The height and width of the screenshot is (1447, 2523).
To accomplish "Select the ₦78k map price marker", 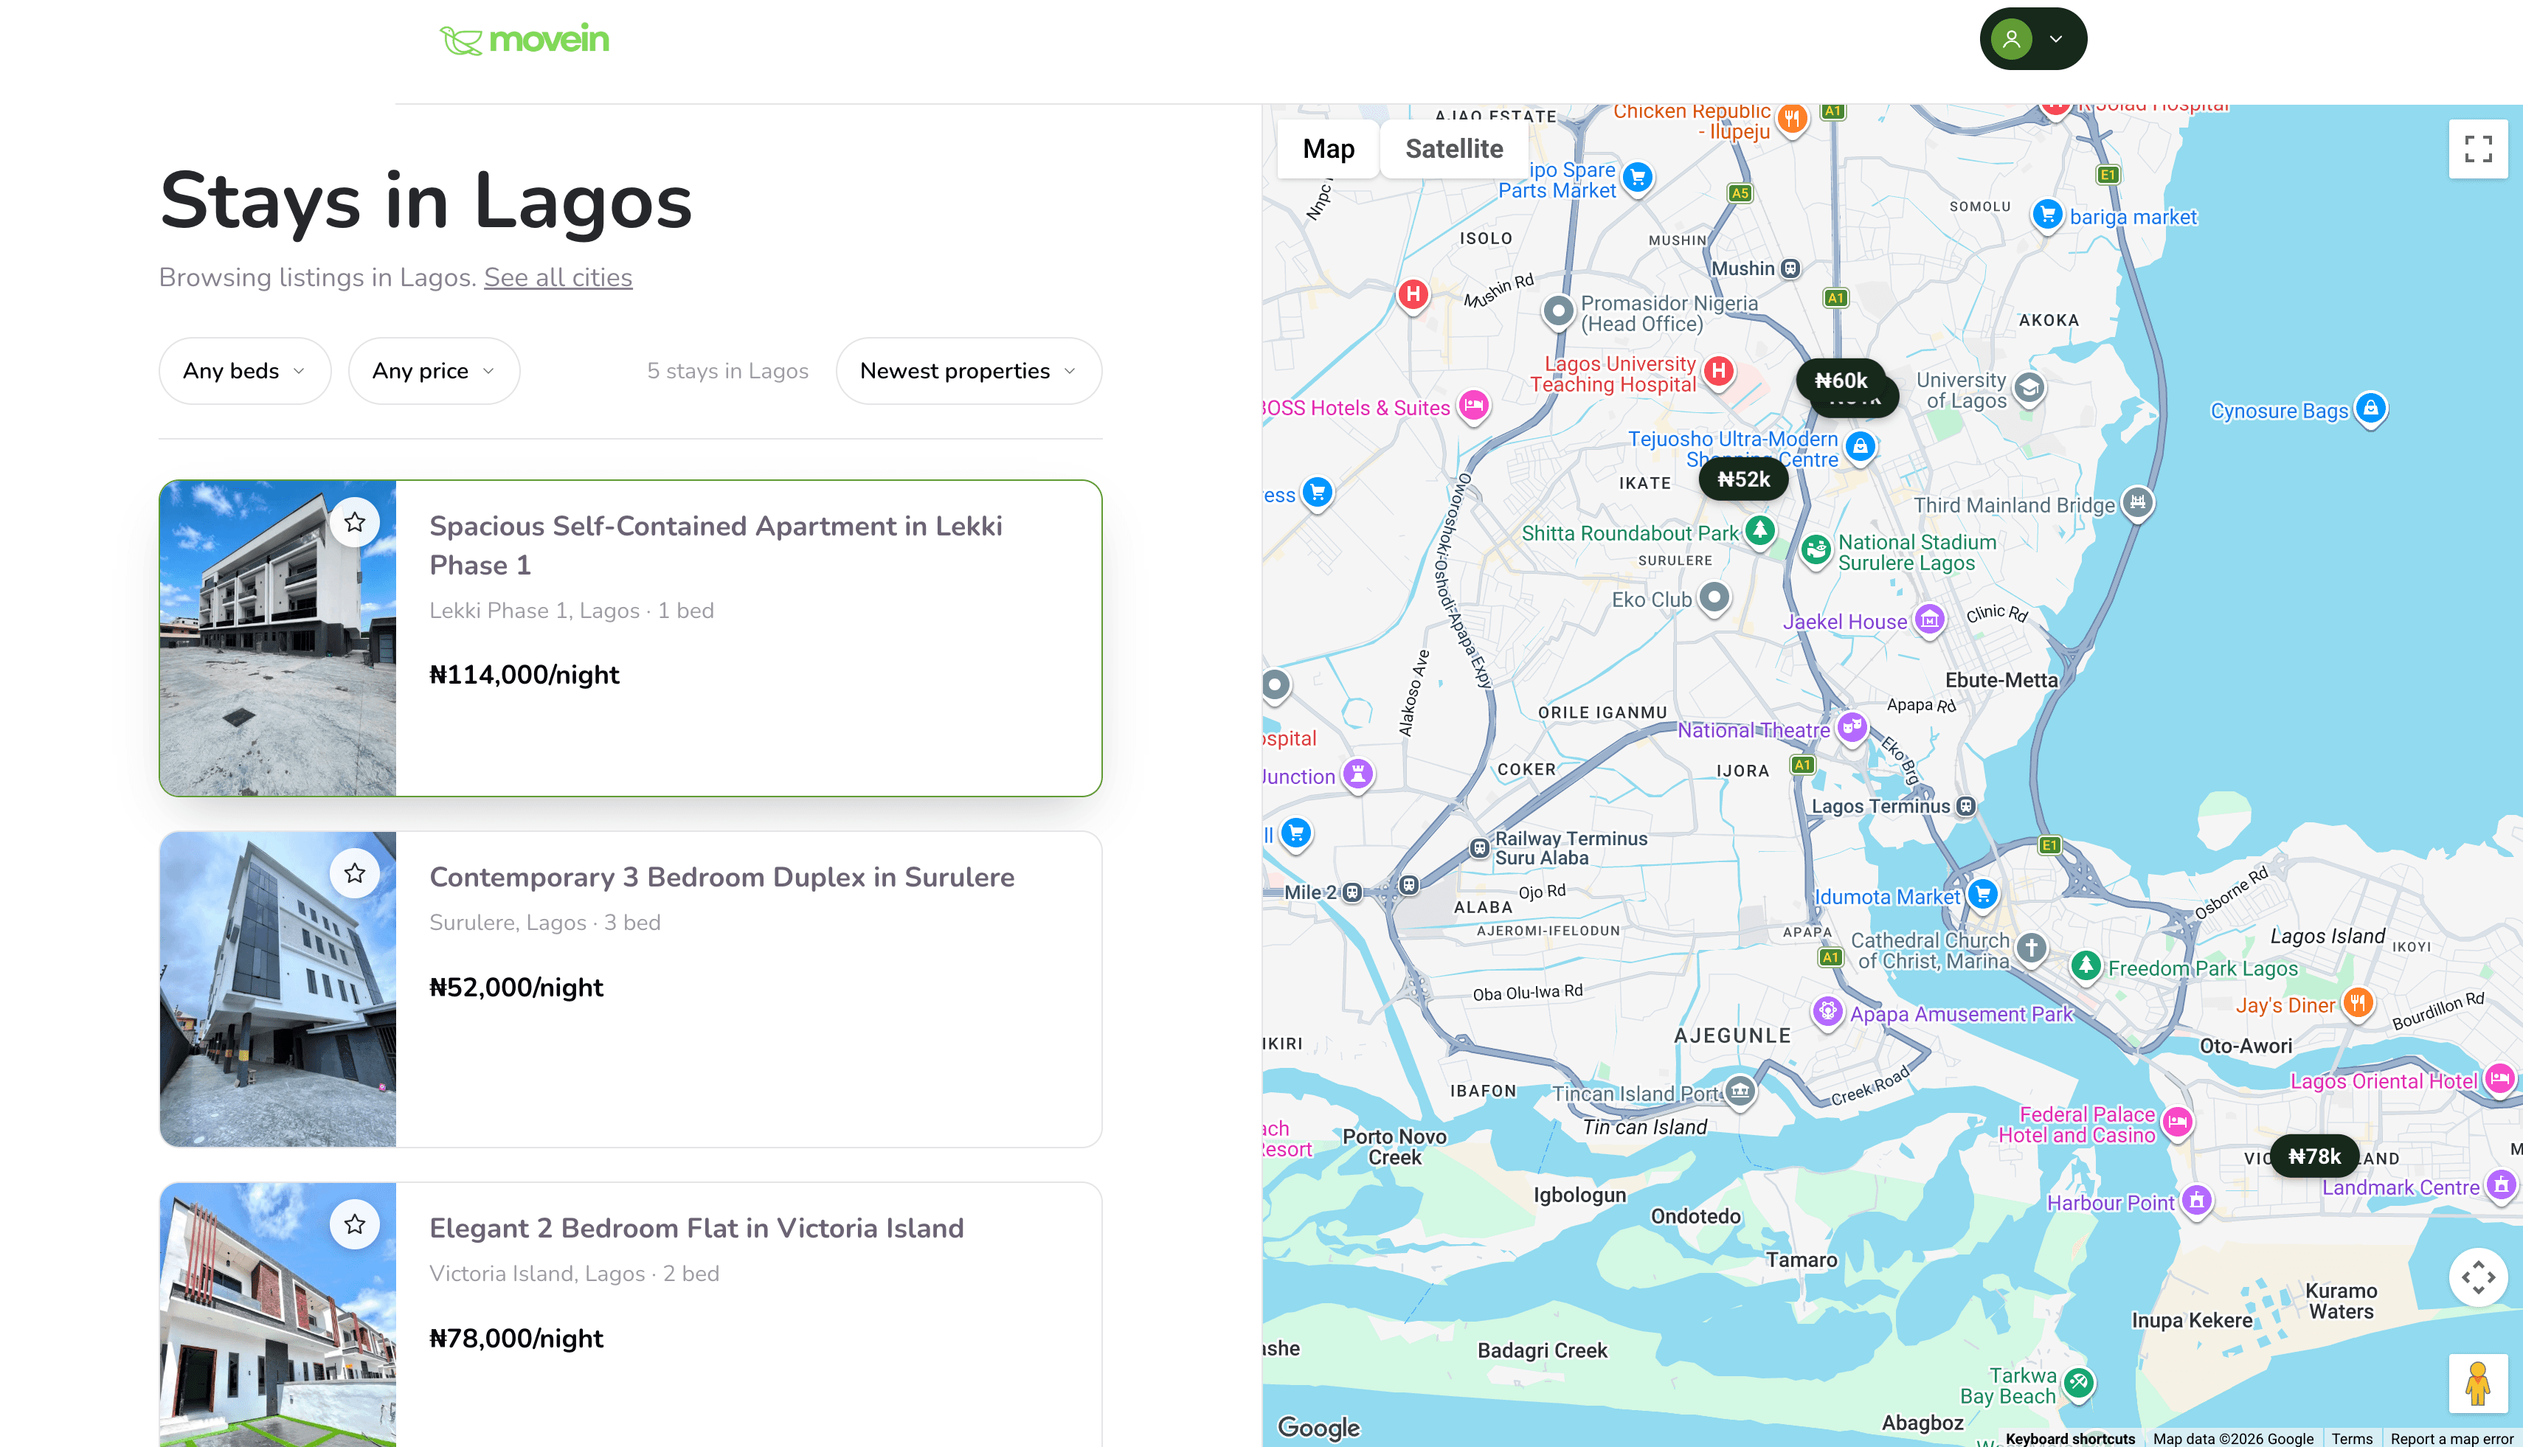I will click(x=2314, y=1156).
